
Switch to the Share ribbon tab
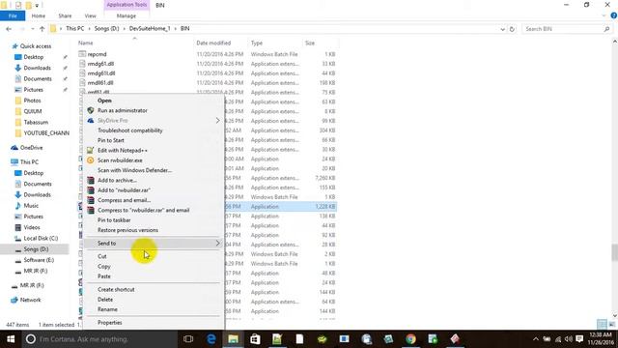coord(65,15)
